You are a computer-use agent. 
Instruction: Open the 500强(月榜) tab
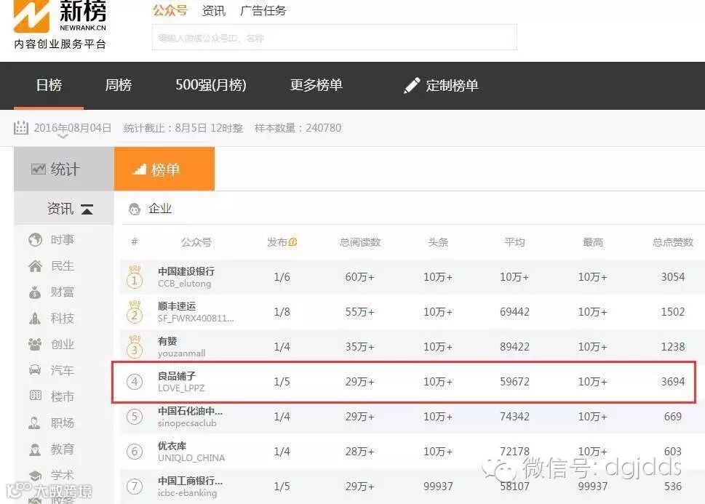pyautogui.click(x=210, y=85)
